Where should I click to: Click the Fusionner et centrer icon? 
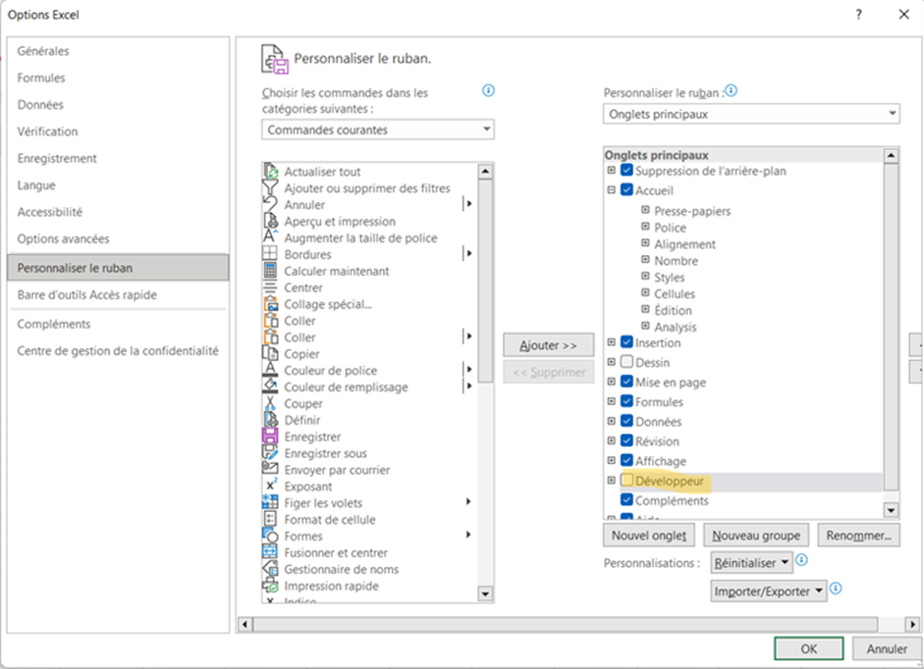tap(271, 552)
